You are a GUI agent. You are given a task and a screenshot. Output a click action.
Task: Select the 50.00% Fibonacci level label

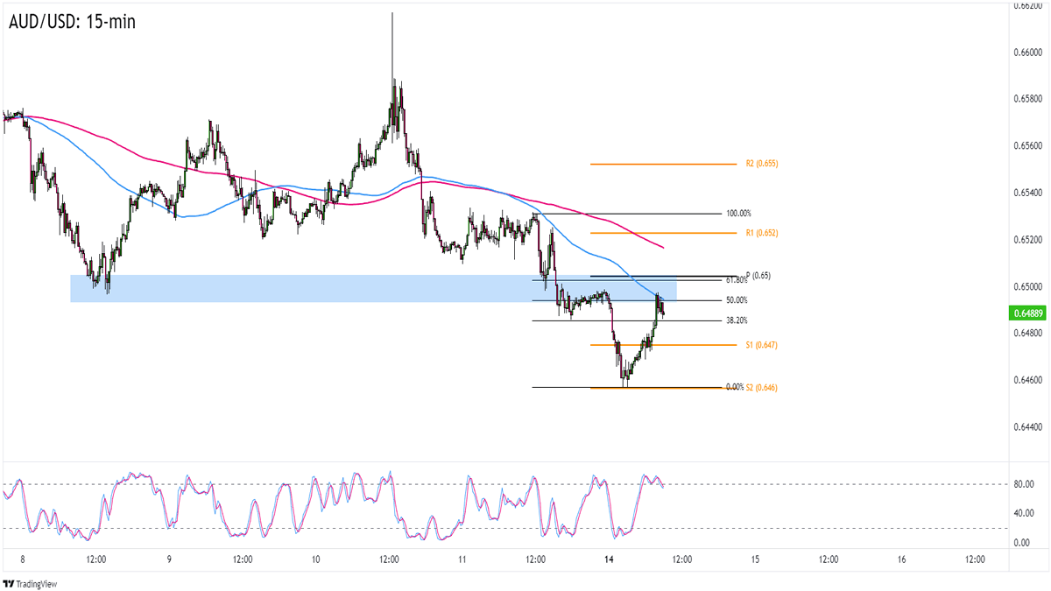[x=737, y=300]
